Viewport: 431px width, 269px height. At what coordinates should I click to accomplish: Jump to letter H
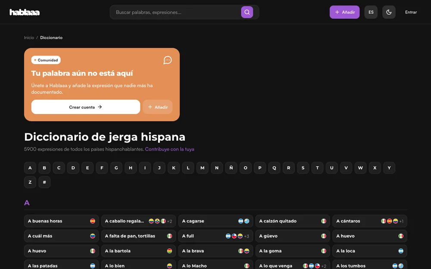coord(131,168)
